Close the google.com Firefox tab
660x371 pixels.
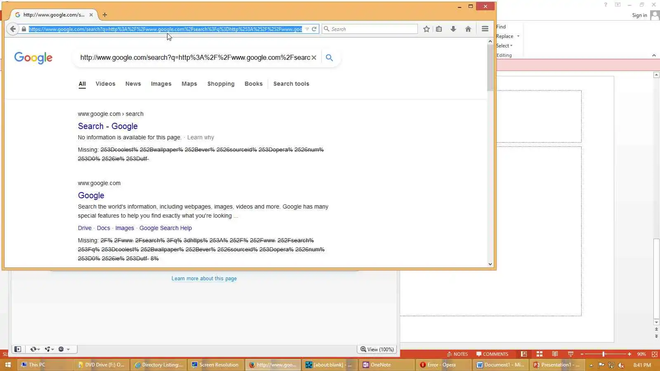[91, 15]
